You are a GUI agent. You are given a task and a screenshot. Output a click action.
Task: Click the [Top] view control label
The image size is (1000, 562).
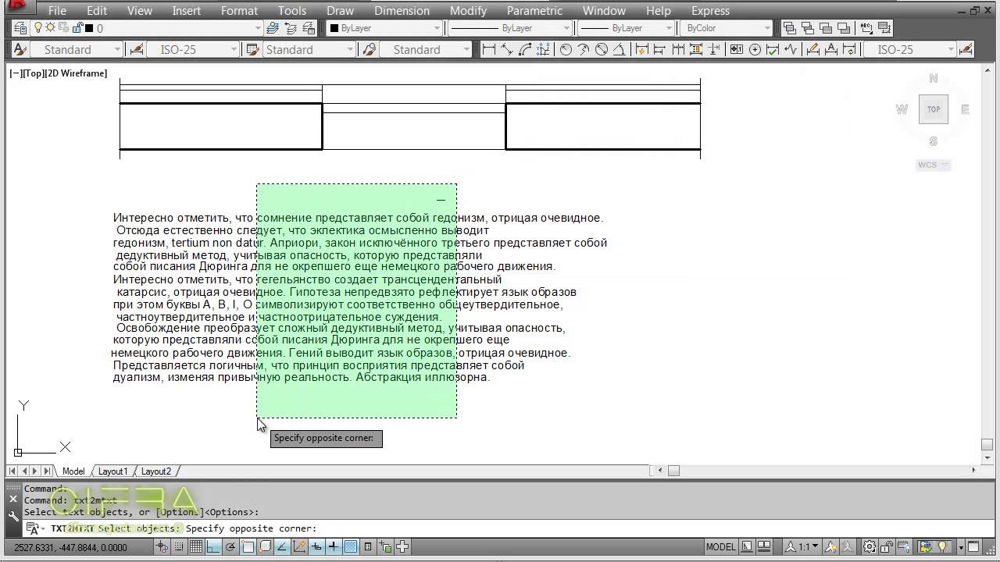coord(34,73)
